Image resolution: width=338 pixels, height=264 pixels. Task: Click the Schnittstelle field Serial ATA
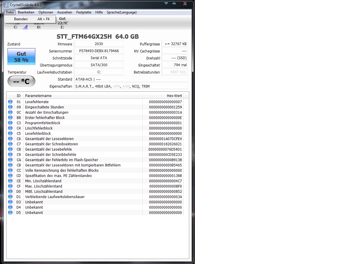[x=99, y=58]
